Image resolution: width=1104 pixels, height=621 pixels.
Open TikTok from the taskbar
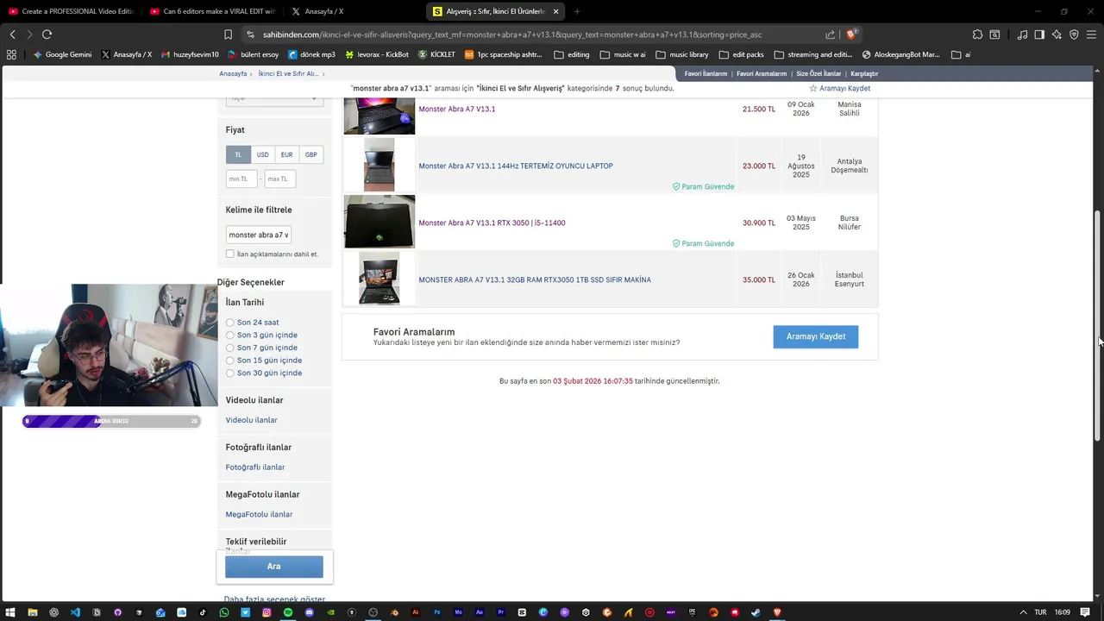203,612
